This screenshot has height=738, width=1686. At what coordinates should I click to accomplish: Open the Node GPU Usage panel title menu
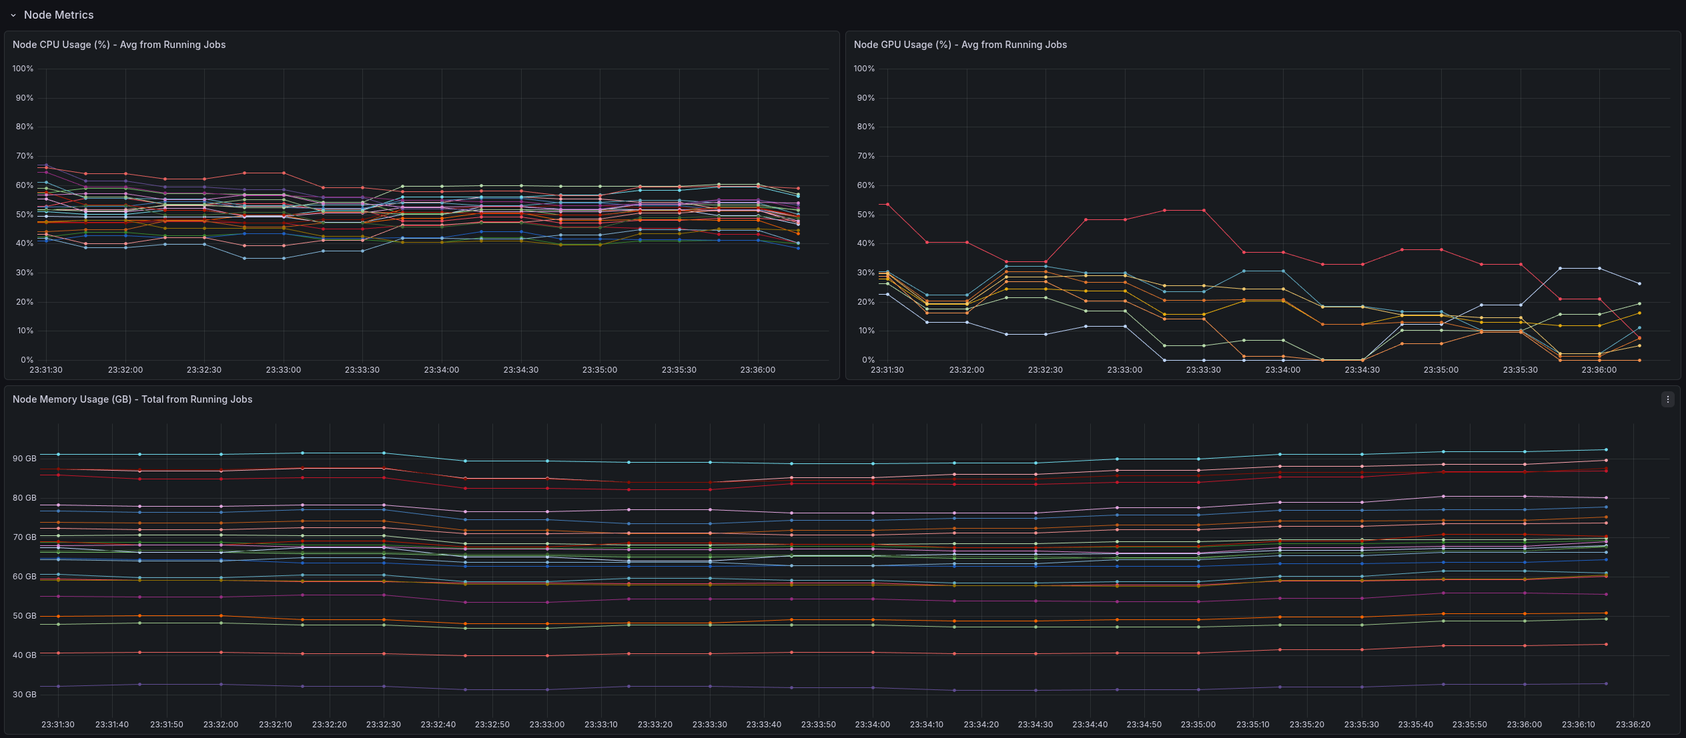pyautogui.click(x=960, y=45)
